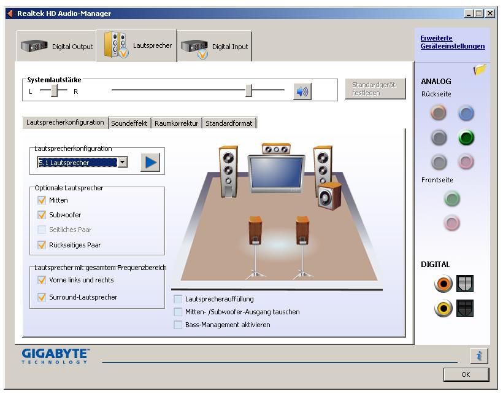Open Erweiterte Geräteeinstellungen link
This screenshot has width=503, height=399.
click(x=452, y=42)
